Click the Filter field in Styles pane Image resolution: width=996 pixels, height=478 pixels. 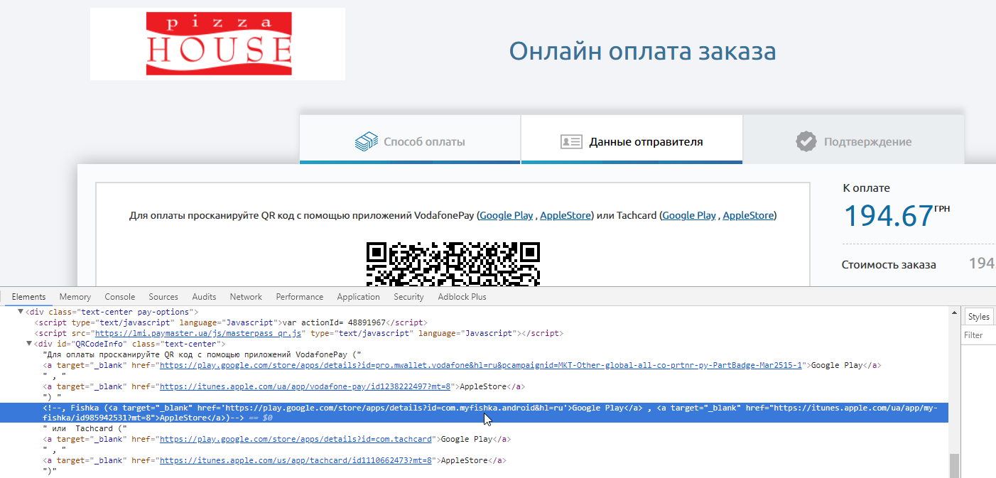pyautogui.click(x=978, y=335)
